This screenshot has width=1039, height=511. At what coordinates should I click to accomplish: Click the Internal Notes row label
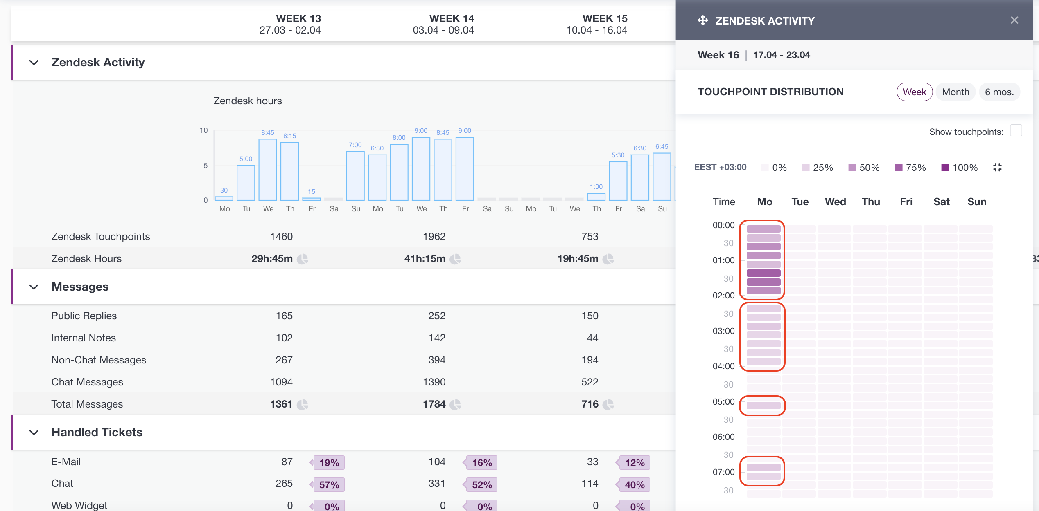click(x=84, y=338)
